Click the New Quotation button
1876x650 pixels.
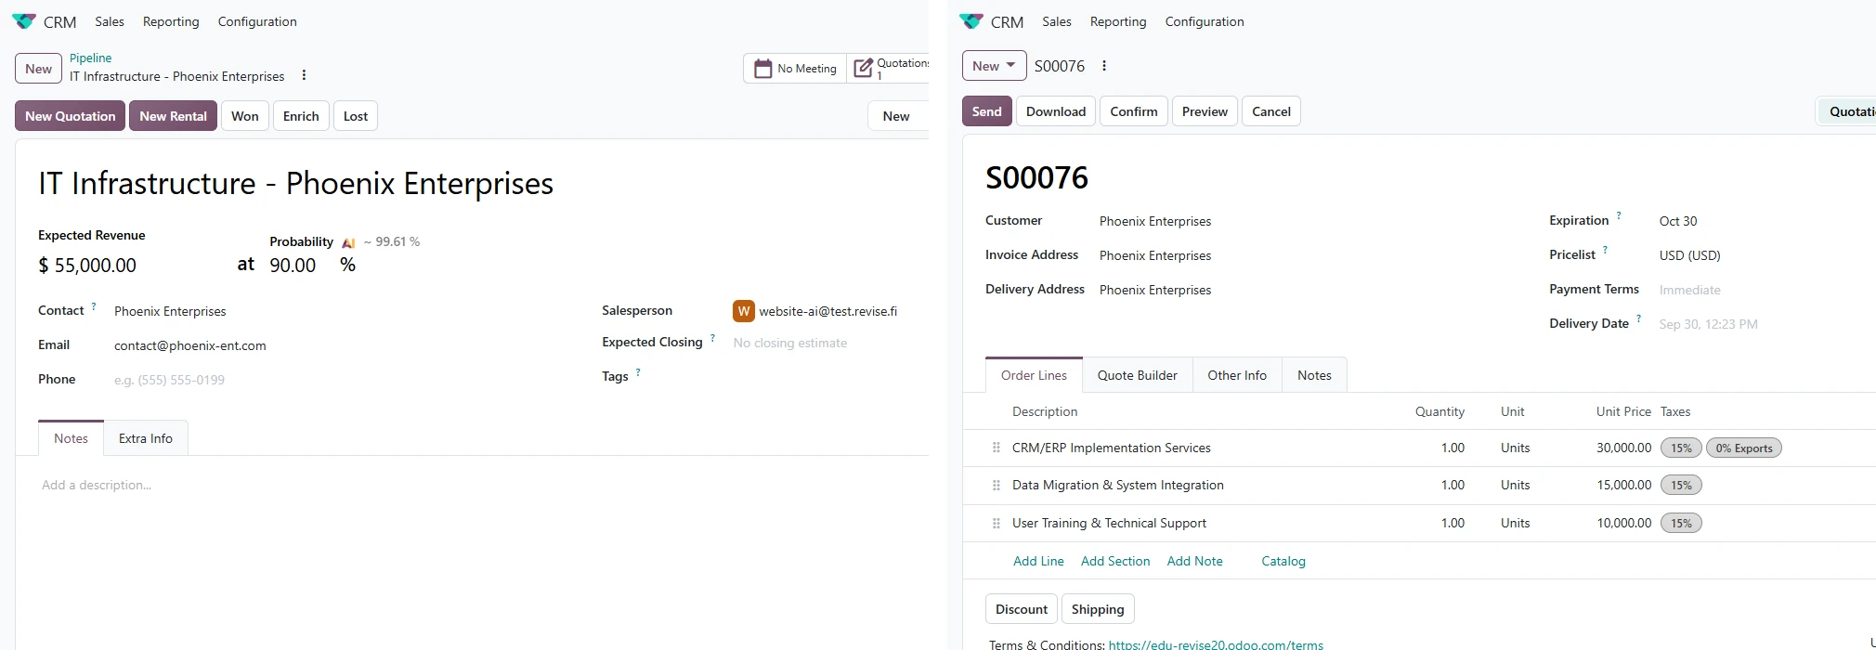coord(71,116)
